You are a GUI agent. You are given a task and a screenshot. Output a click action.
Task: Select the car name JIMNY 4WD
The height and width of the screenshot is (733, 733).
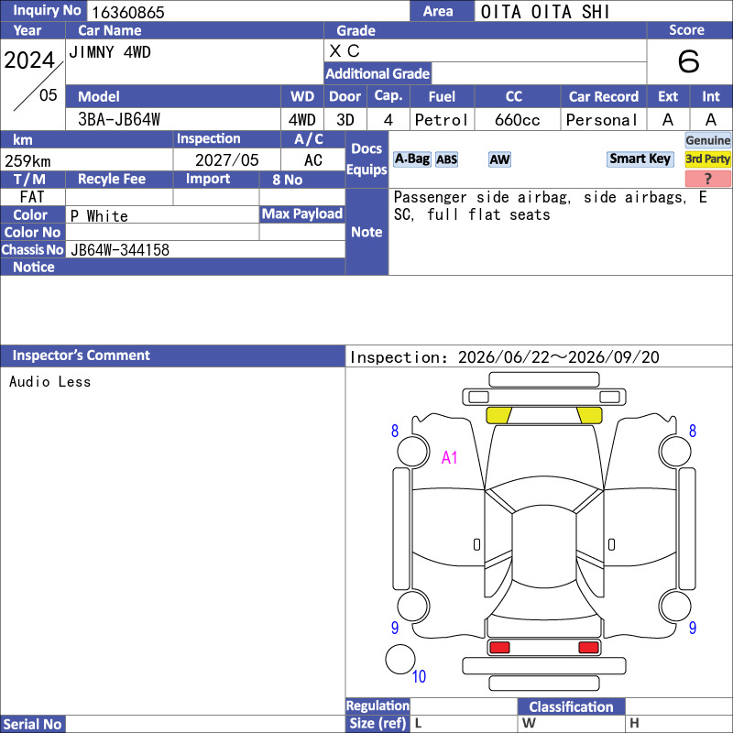[x=110, y=52]
